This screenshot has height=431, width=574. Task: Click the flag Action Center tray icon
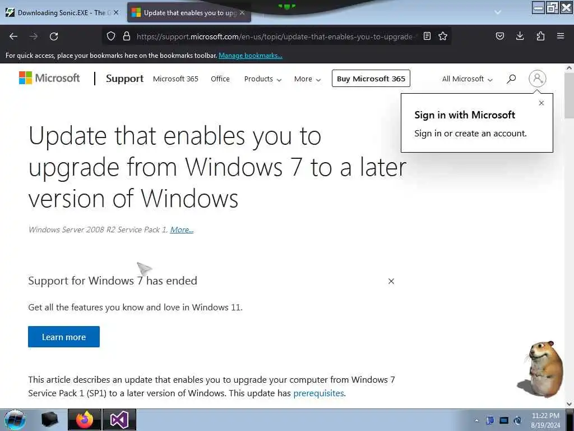tap(490, 420)
